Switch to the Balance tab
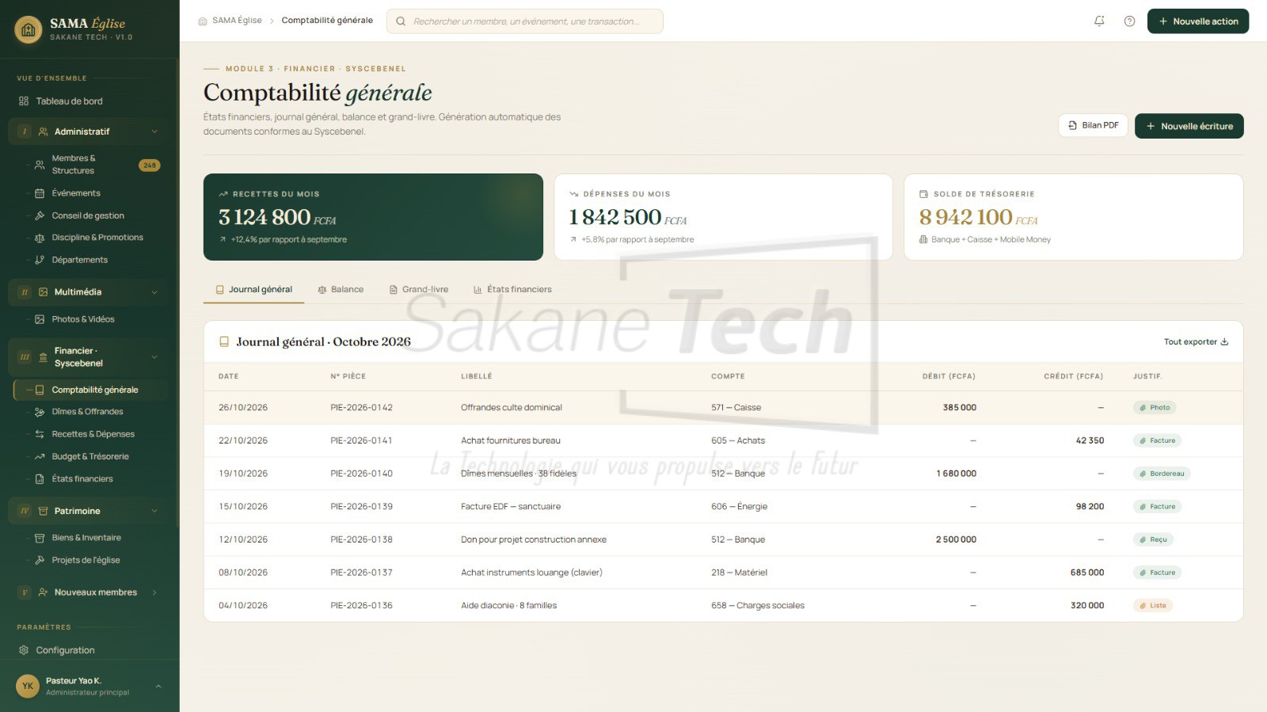 (x=341, y=290)
